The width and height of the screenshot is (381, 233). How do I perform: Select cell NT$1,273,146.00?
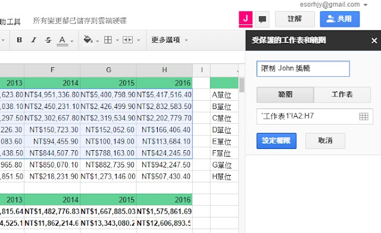(x=108, y=176)
